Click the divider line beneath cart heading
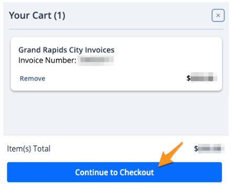The image size is (232, 191). click(116, 29)
